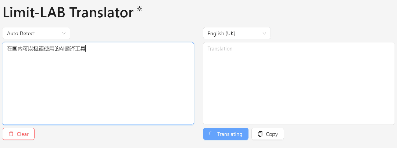Select the English (UK) label text

221,33
